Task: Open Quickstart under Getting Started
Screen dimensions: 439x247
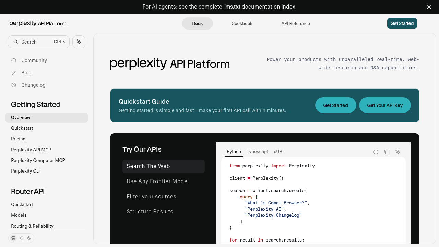Action: pos(47,128)
